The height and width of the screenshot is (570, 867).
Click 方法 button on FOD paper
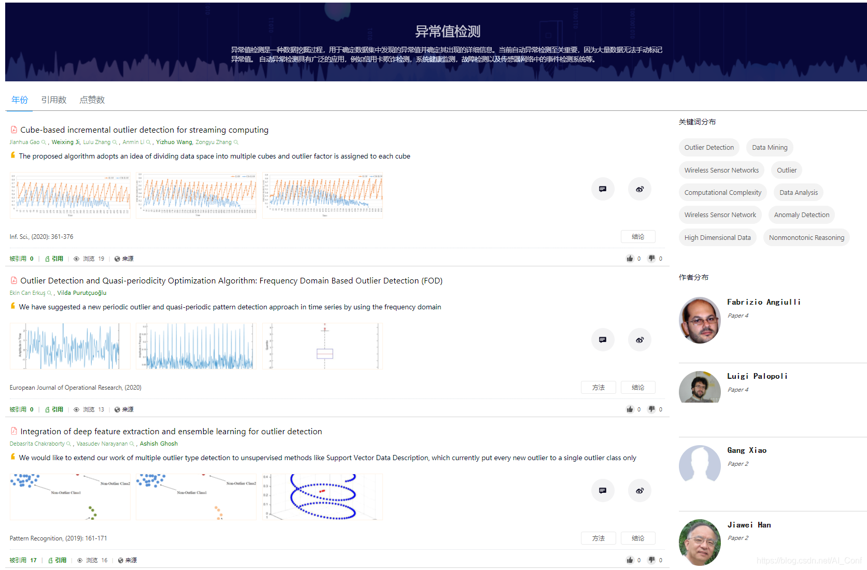(599, 388)
